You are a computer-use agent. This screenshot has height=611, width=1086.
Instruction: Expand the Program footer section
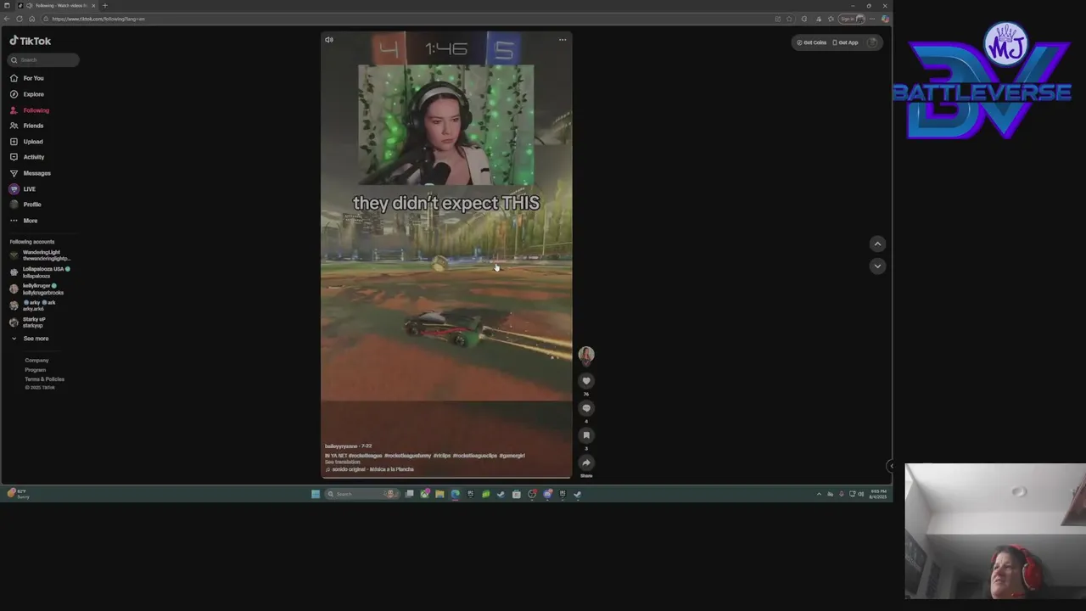36,370
